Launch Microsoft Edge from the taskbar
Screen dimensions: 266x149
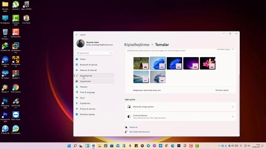[x=173, y=146]
